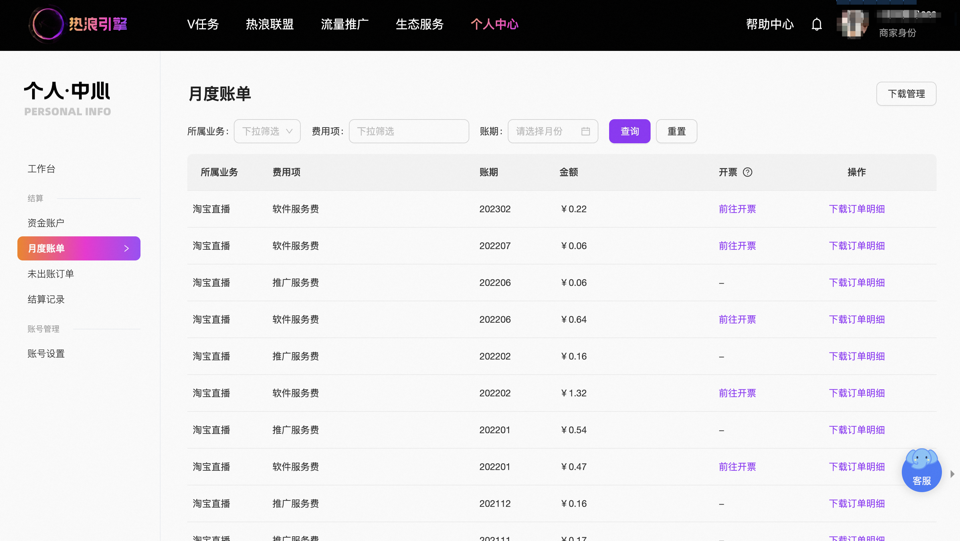Click the 所属业务 column header
The width and height of the screenshot is (960, 541).
tap(219, 172)
